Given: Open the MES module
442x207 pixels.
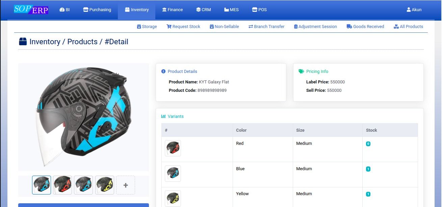Looking at the screenshot, I should coord(231,9).
